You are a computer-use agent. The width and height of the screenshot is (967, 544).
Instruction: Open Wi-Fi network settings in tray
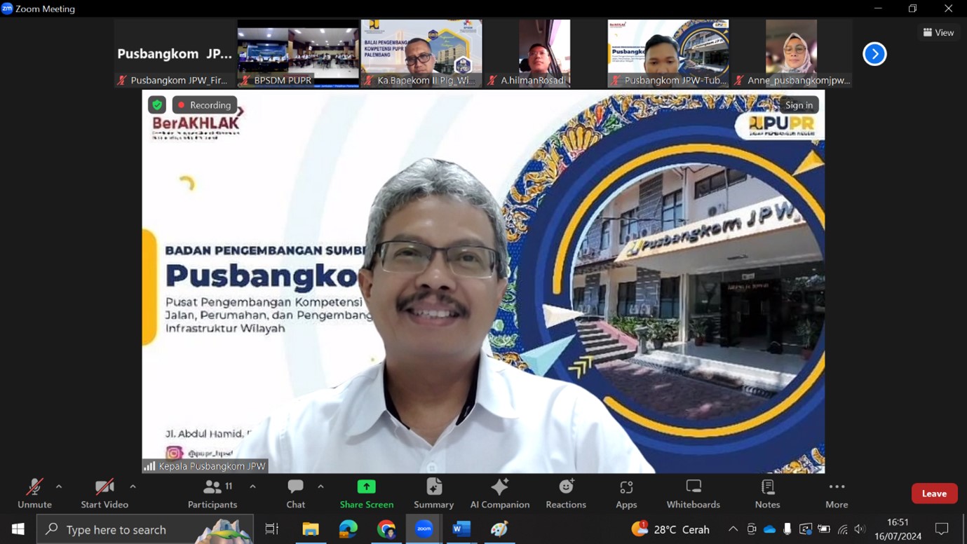click(842, 529)
